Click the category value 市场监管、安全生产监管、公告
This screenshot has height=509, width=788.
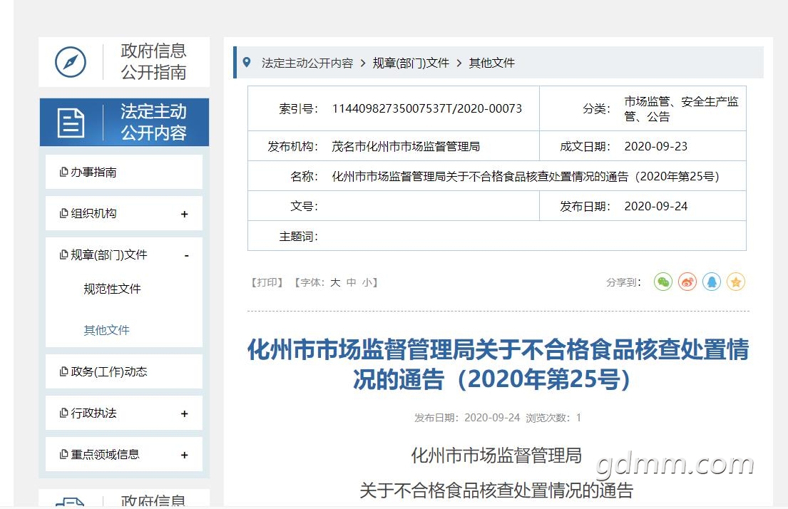(x=682, y=109)
